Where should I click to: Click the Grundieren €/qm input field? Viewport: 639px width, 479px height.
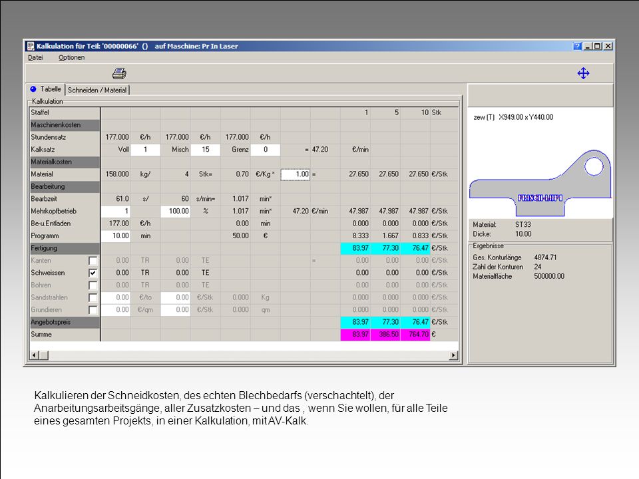[116, 309]
